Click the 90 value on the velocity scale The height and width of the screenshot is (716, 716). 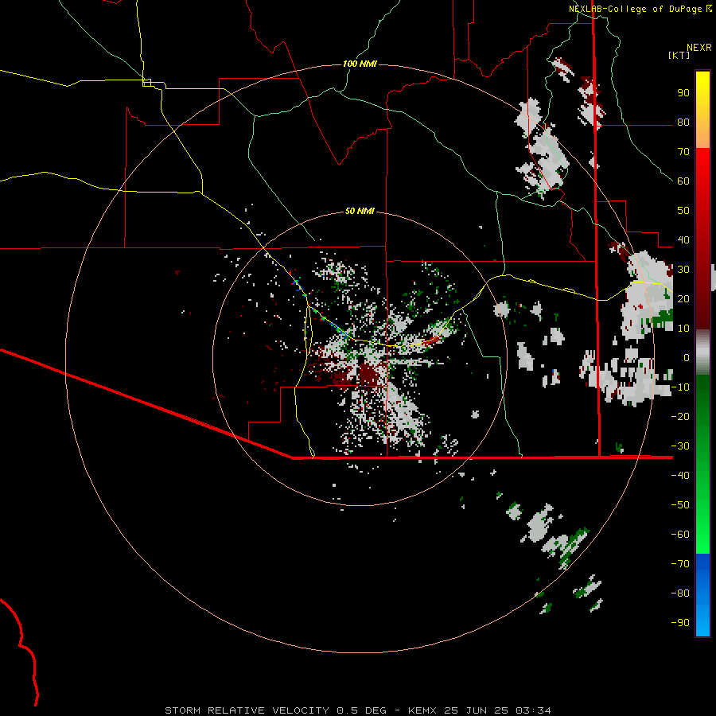pos(683,93)
